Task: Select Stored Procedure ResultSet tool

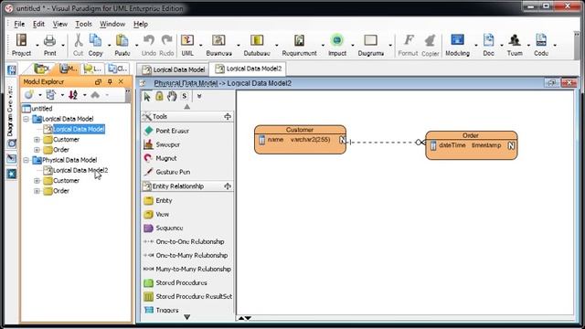Action: [187, 296]
